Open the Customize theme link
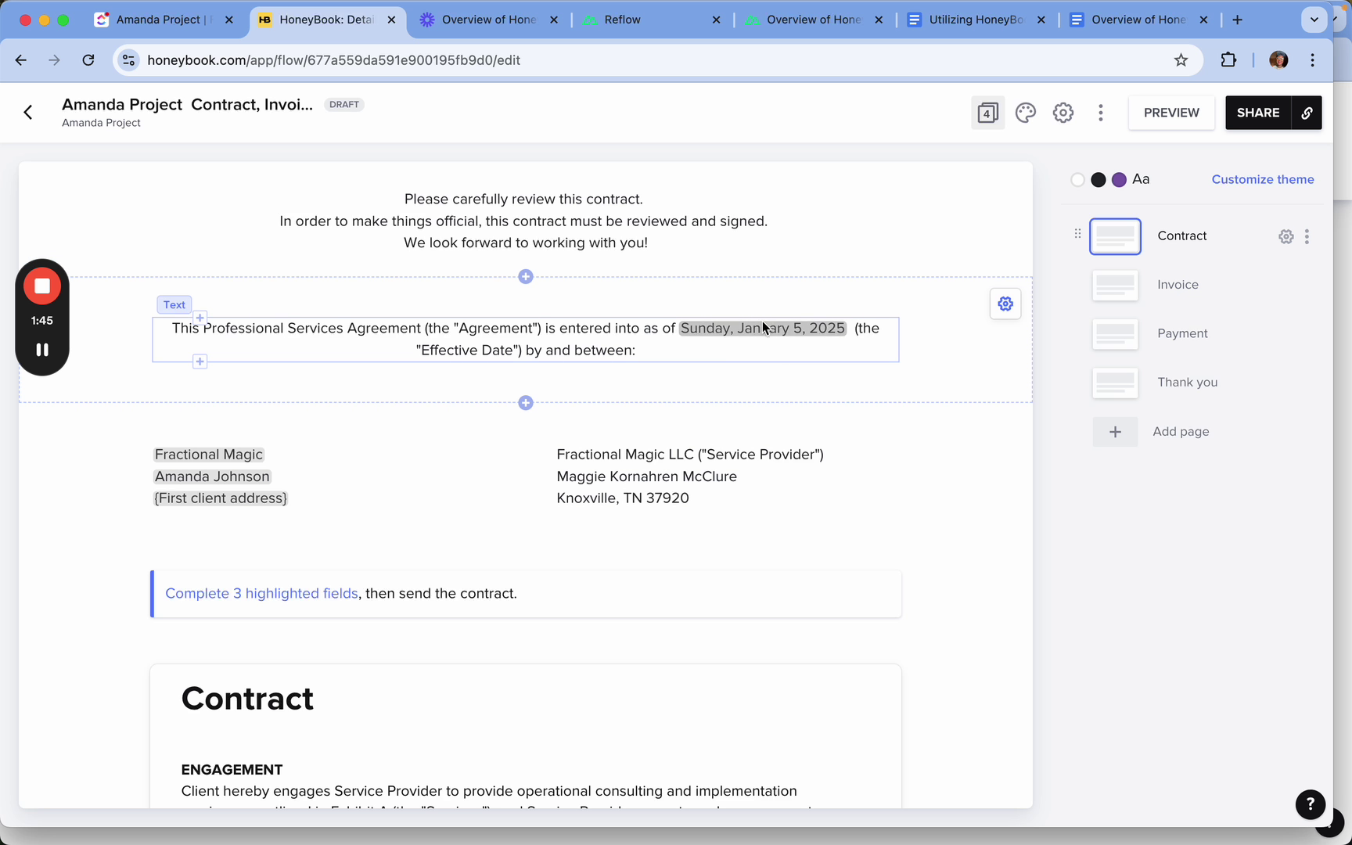 (x=1263, y=179)
